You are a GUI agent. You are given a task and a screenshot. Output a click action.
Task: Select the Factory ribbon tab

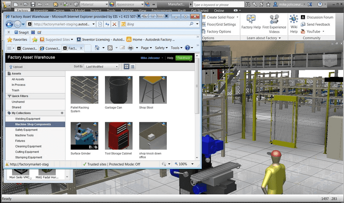(22, 10)
